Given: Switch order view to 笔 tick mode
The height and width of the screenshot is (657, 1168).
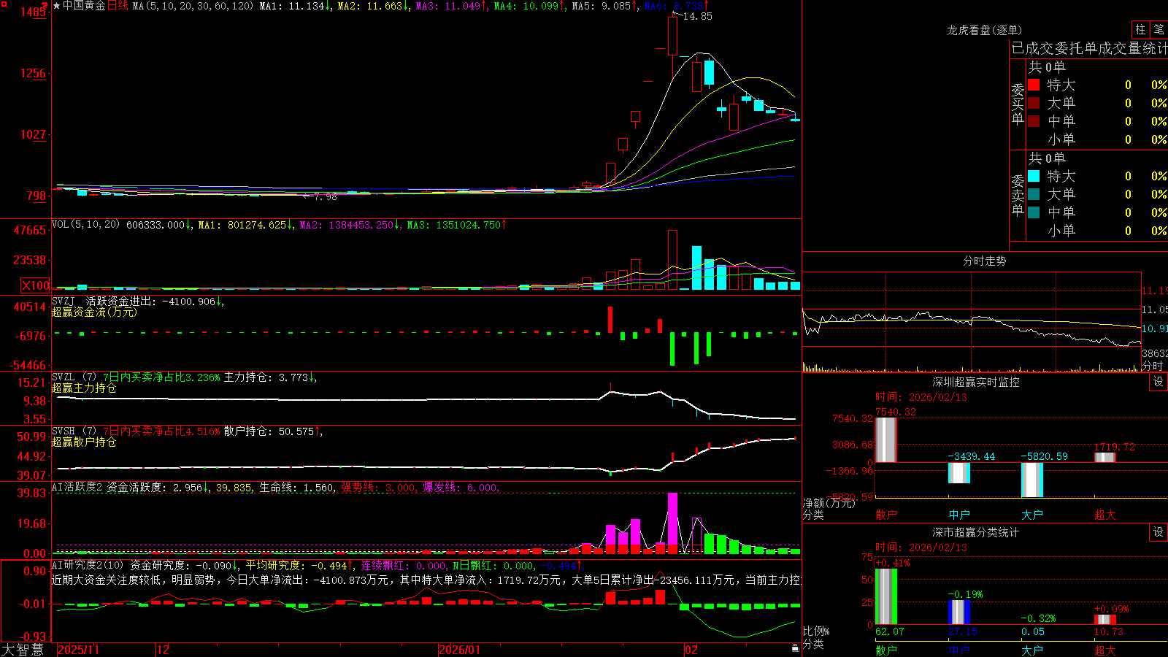Looking at the screenshot, I should point(1159,30).
